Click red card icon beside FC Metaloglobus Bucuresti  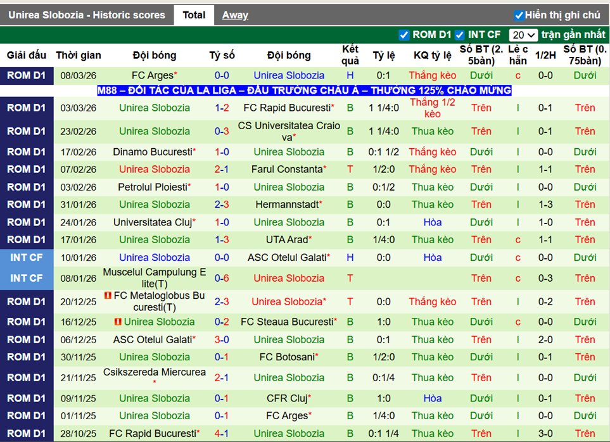(108, 296)
